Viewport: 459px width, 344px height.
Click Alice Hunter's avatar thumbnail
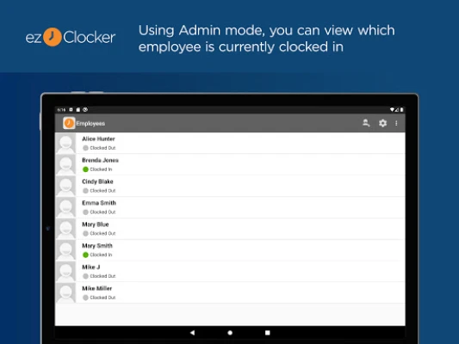tap(65, 144)
